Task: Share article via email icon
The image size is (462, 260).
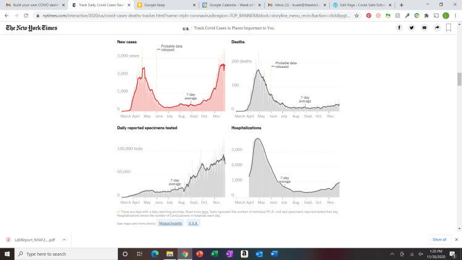Action: point(424,28)
